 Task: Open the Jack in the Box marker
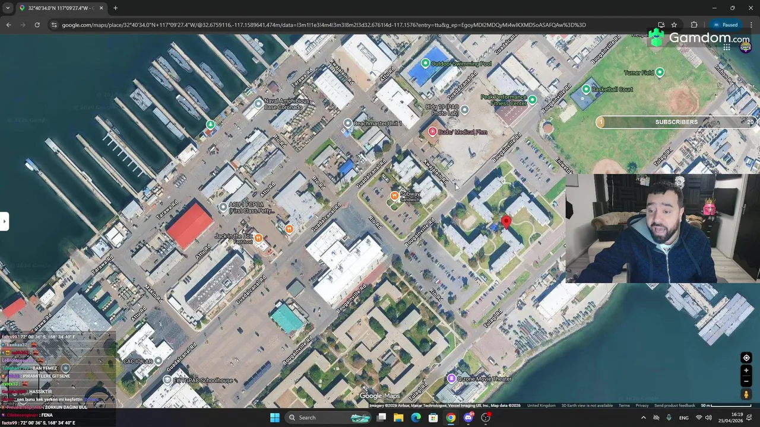click(x=258, y=238)
